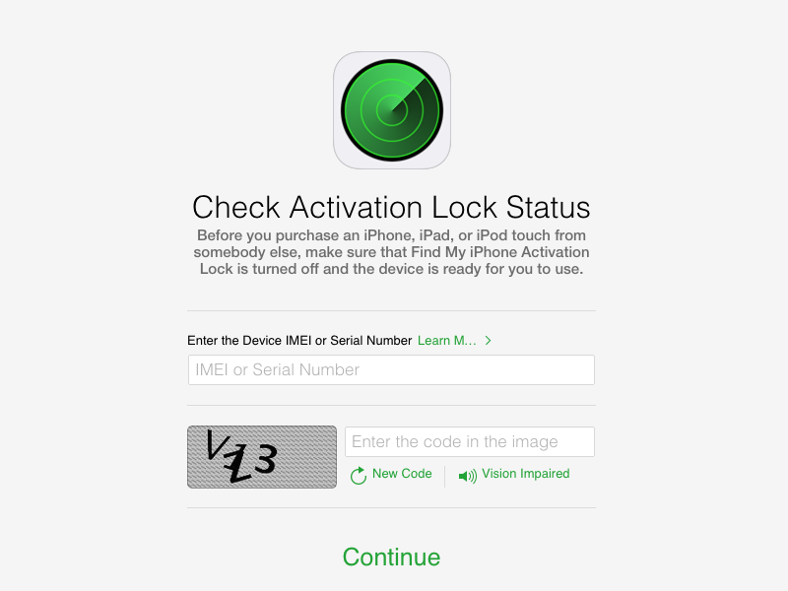The height and width of the screenshot is (591, 788).
Task: Click the Enter the Device IMEI label
Action: 299,340
